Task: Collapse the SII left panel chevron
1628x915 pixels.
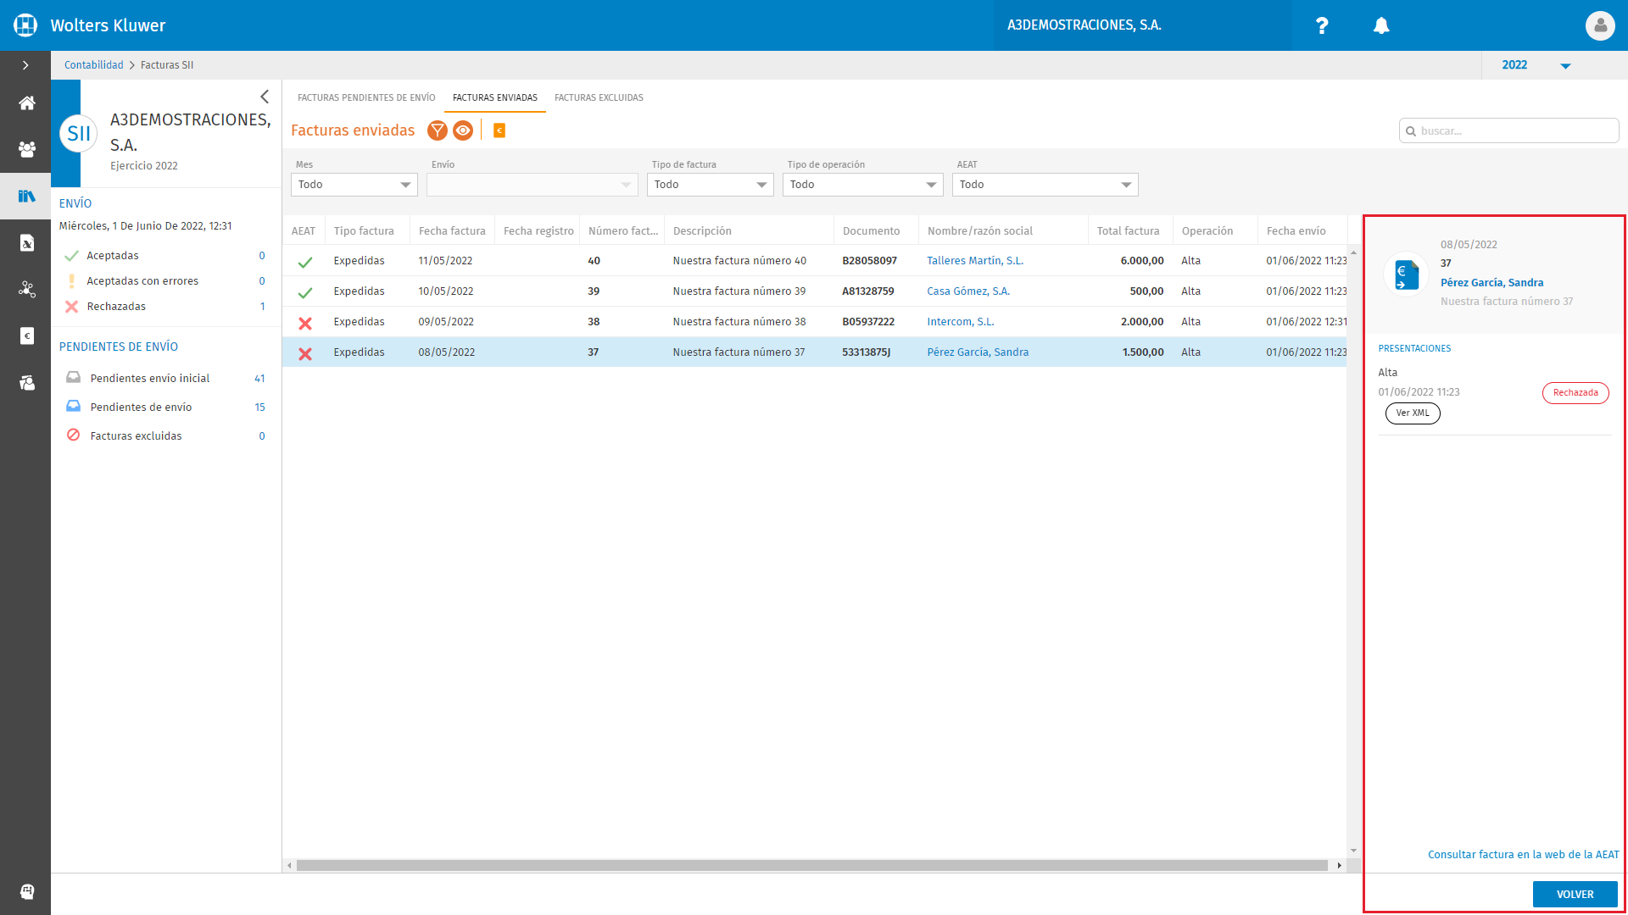Action: (265, 97)
